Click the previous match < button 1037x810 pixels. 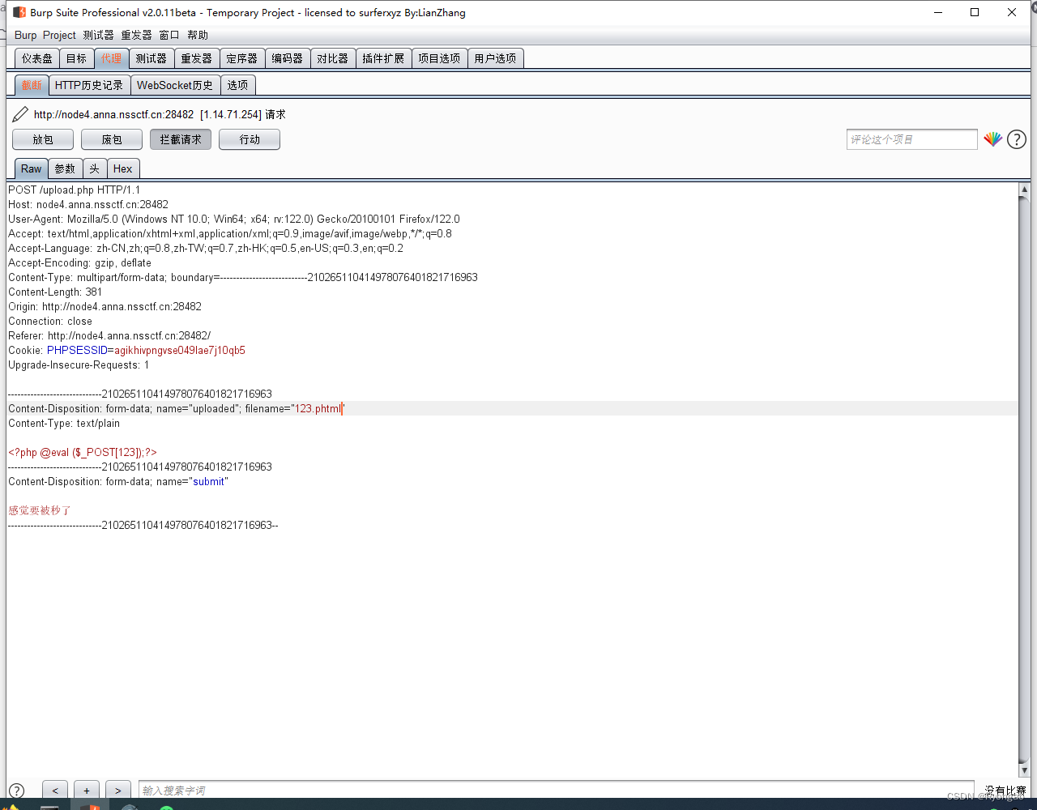(54, 791)
